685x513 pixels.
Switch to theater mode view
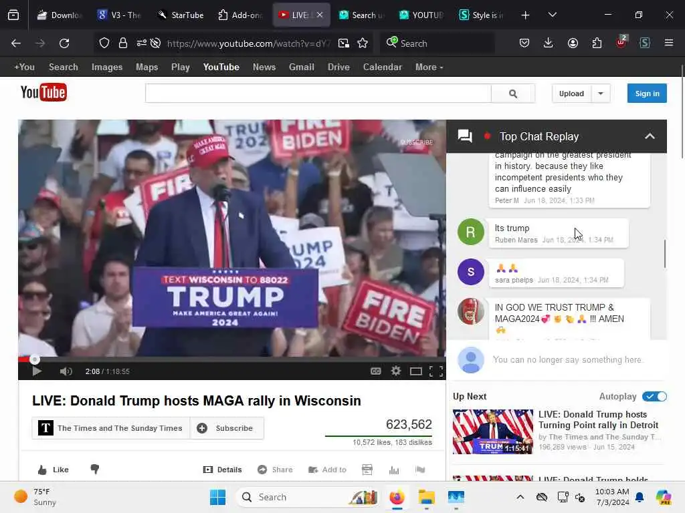[x=416, y=371]
